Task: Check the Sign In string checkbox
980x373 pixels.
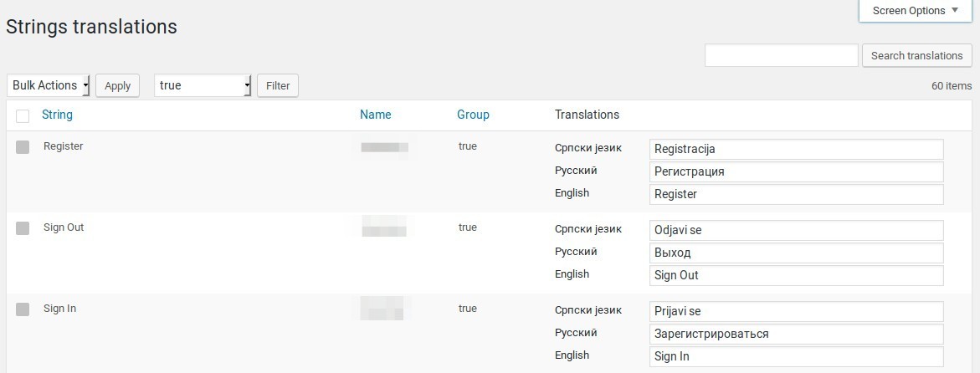Action: pos(23,309)
